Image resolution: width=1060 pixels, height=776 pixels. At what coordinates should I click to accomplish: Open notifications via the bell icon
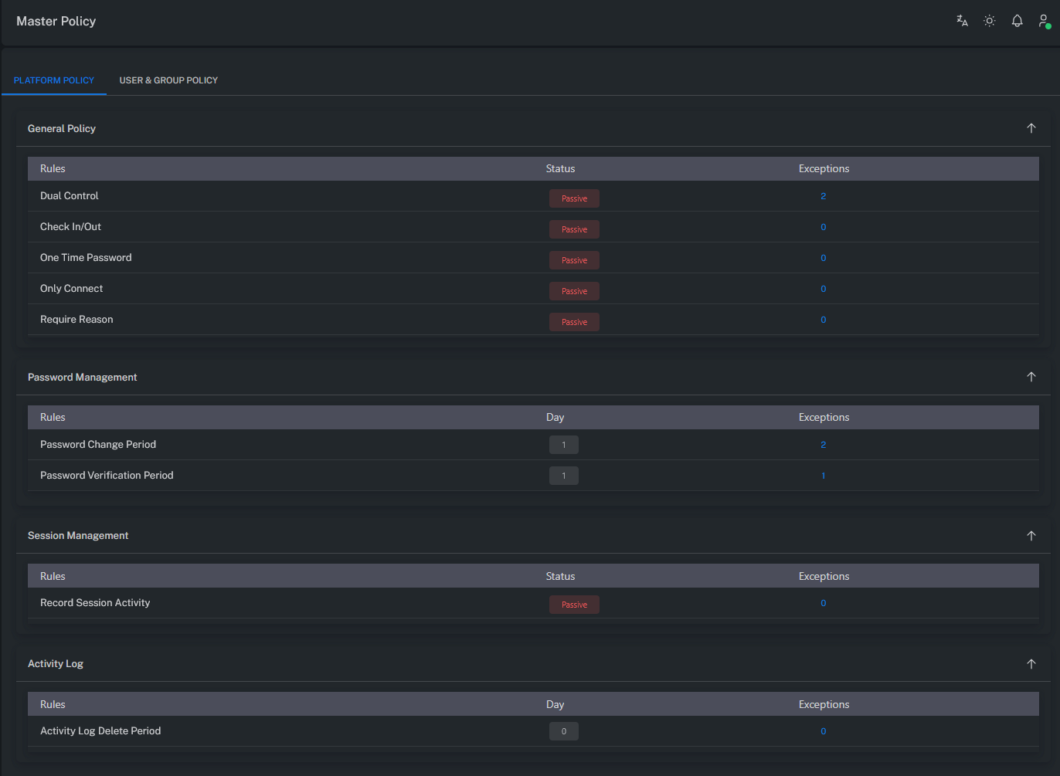click(x=1017, y=21)
